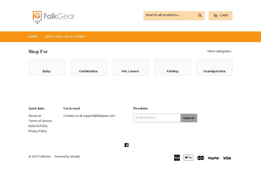
Task: Click the FalkGear logo
Action: point(54,17)
